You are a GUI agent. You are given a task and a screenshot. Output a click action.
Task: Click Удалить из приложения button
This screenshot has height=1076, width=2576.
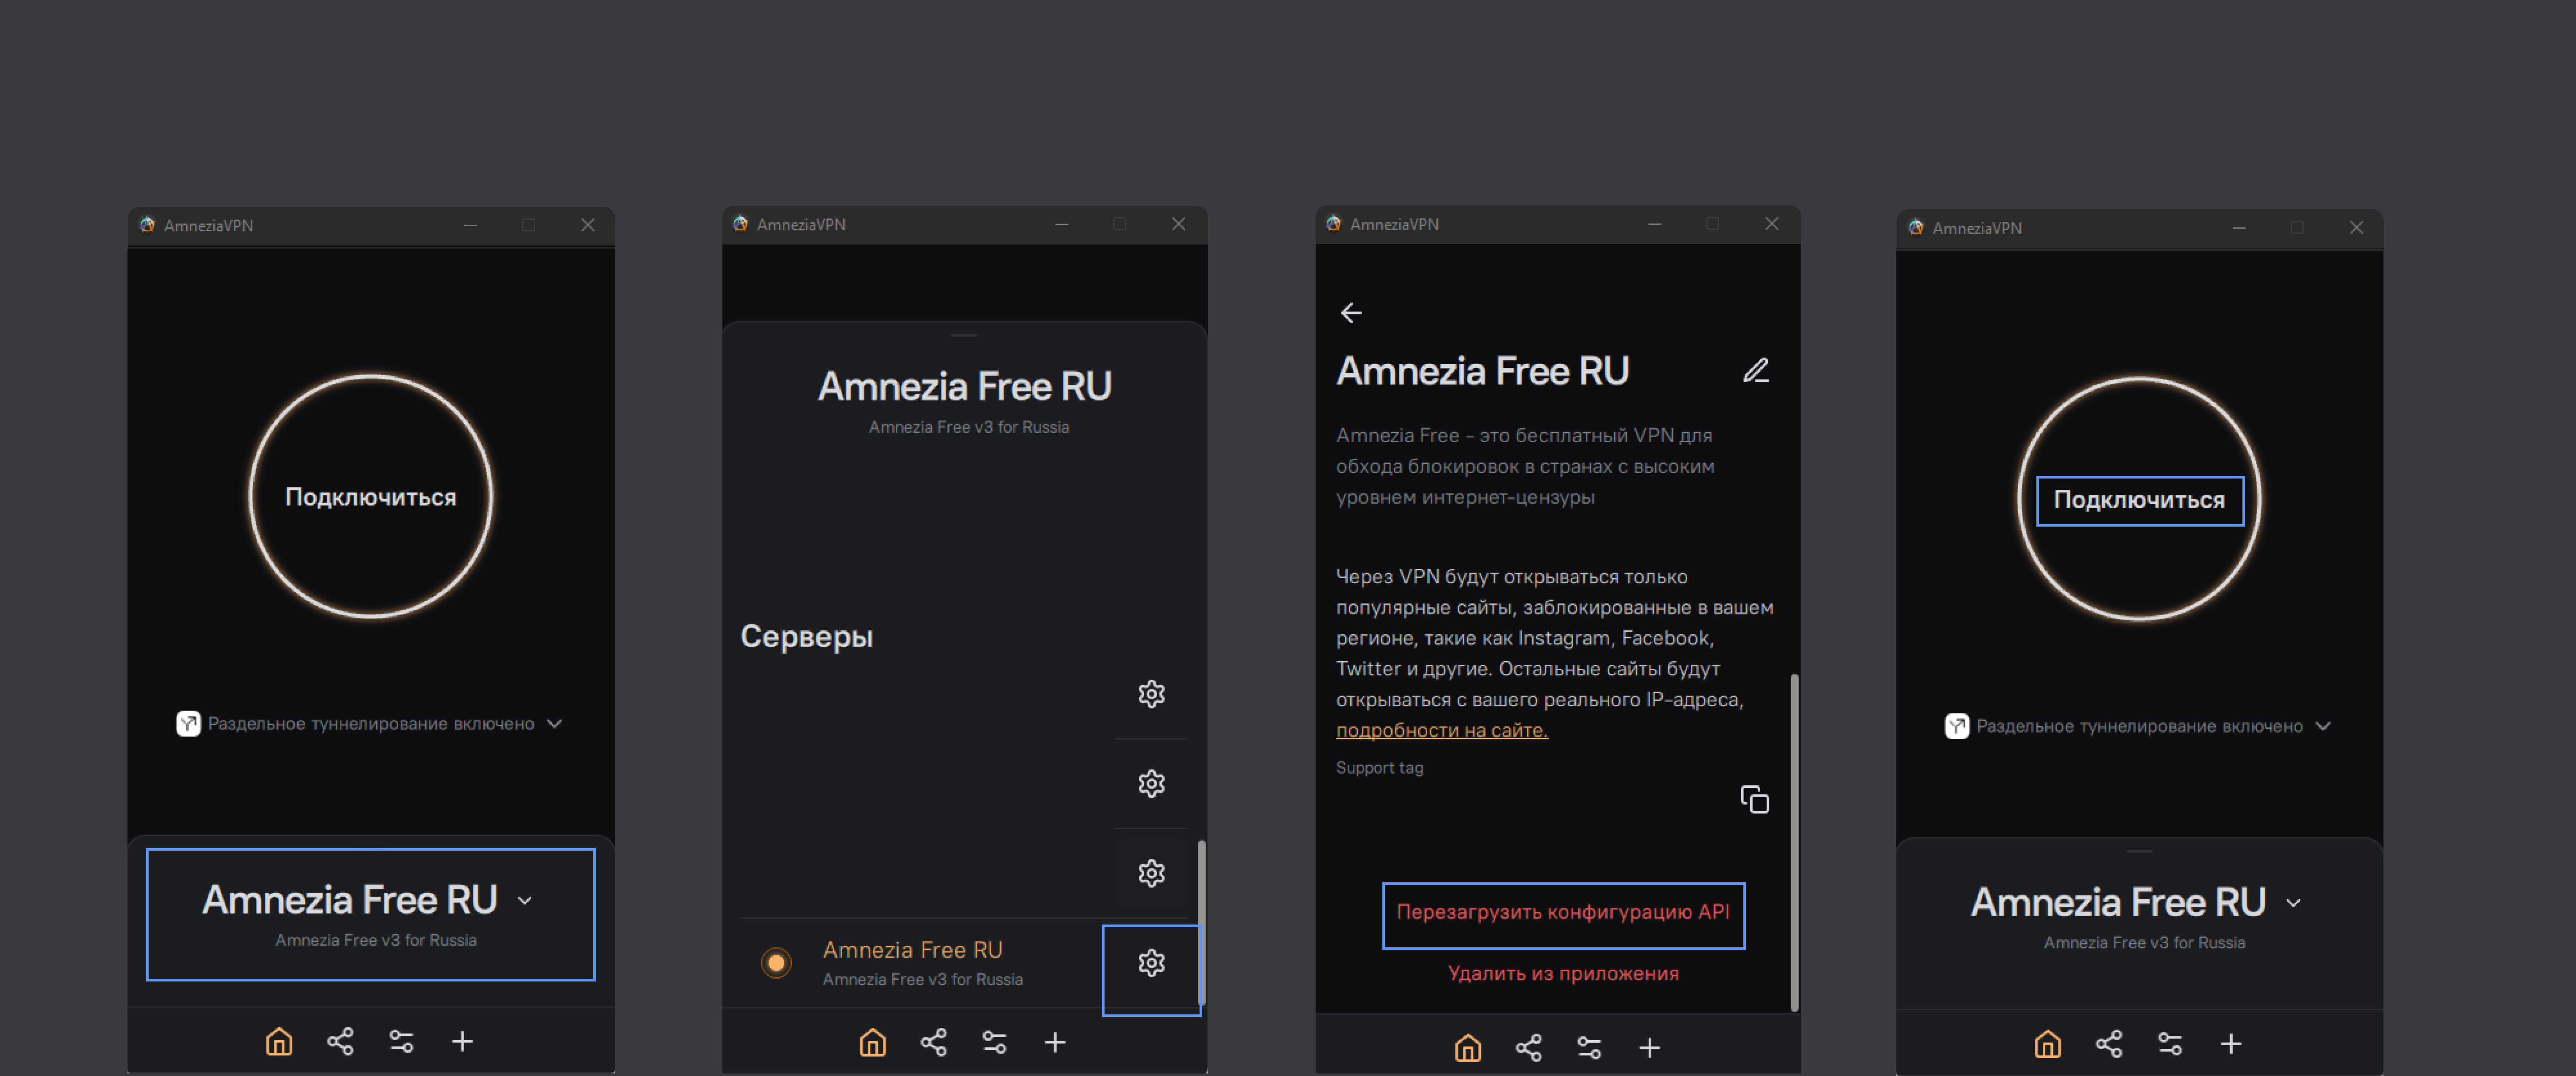click(x=1563, y=974)
